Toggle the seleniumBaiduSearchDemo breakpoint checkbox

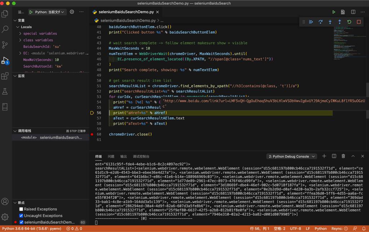coord(21,222)
